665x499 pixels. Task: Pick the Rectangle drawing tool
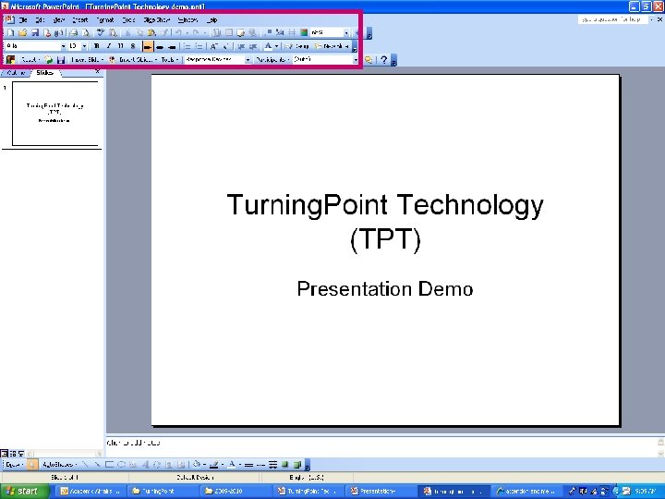(x=109, y=465)
